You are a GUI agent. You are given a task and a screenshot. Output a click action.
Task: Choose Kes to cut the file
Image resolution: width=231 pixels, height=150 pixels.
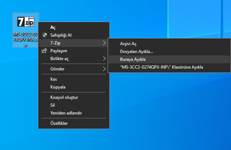tap(74, 79)
